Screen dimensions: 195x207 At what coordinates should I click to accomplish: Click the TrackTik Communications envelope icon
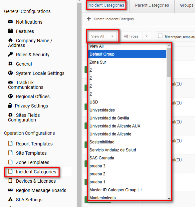tap(10, 83)
